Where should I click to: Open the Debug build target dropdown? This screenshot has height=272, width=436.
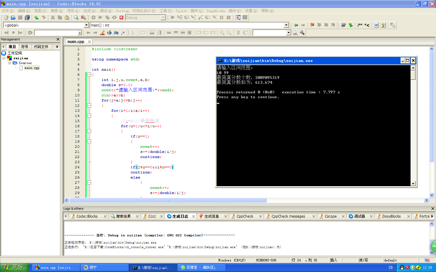[163, 18]
